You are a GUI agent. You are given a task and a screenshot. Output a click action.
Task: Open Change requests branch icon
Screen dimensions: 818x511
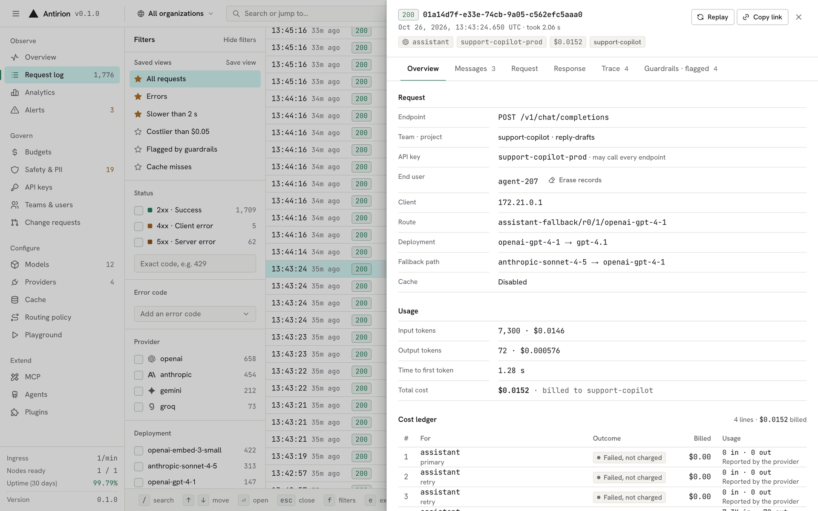[15, 222]
